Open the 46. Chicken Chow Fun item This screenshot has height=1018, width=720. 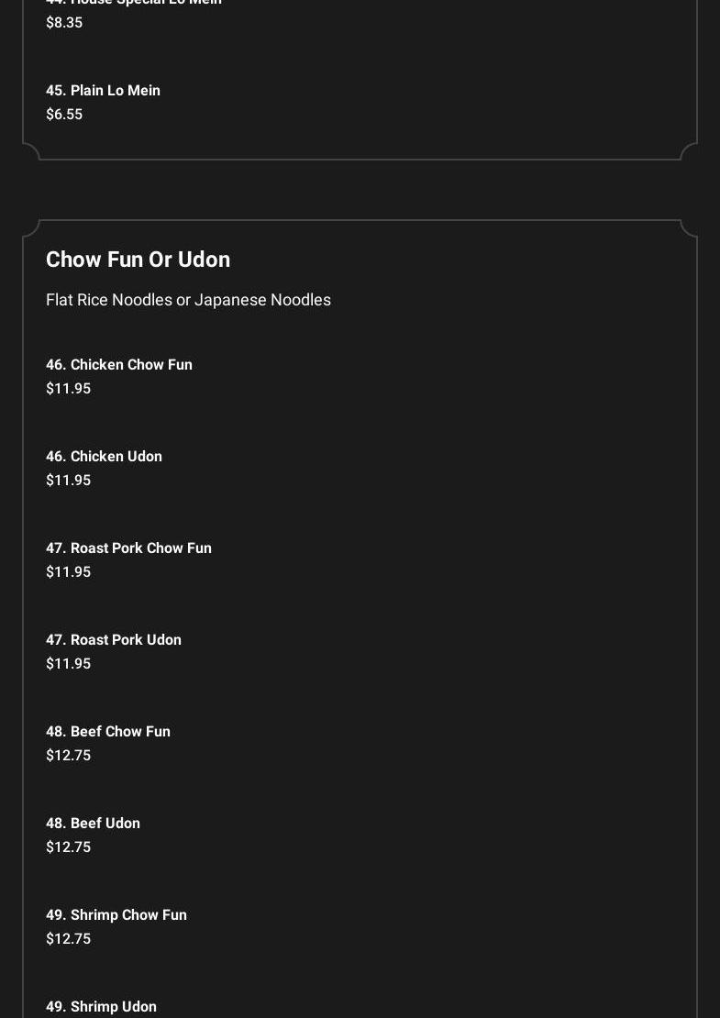click(x=119, y=364)
